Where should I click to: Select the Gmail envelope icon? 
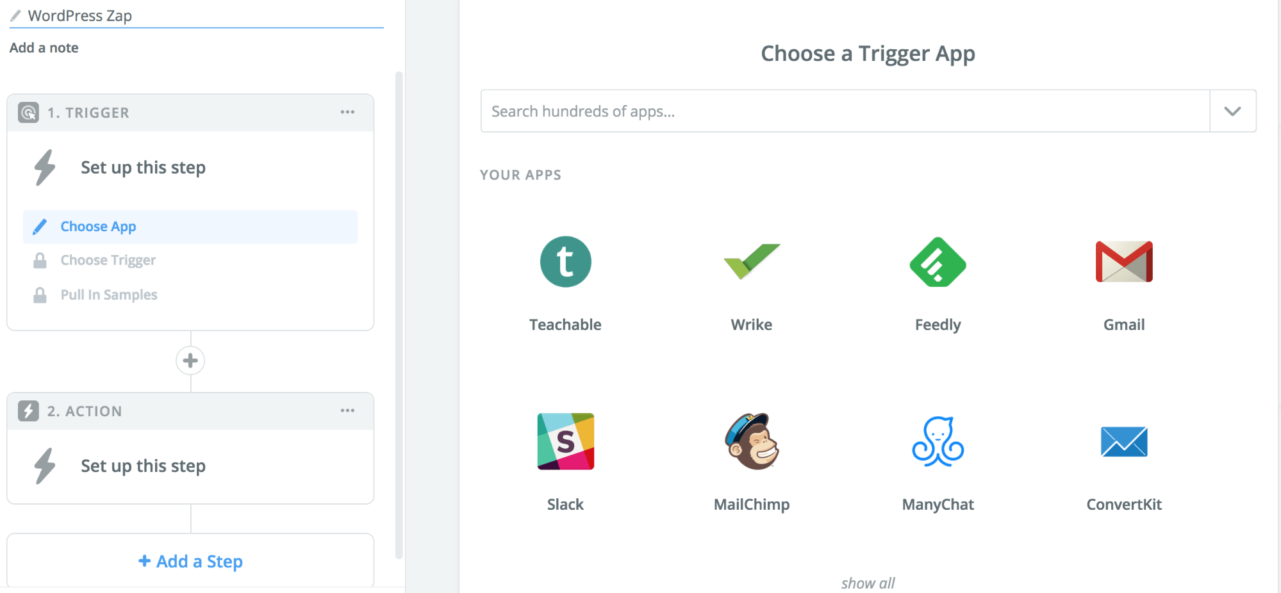pyautogui.click(x=1124, y=262)
